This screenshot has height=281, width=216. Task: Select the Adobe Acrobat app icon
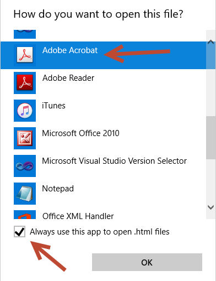pyautogui.click(x=25, y=55)
